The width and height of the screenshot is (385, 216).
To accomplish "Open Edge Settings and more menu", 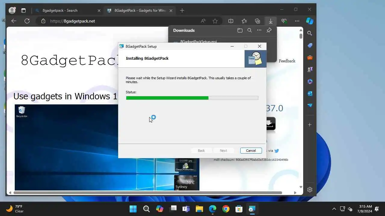I will [297, 21].
